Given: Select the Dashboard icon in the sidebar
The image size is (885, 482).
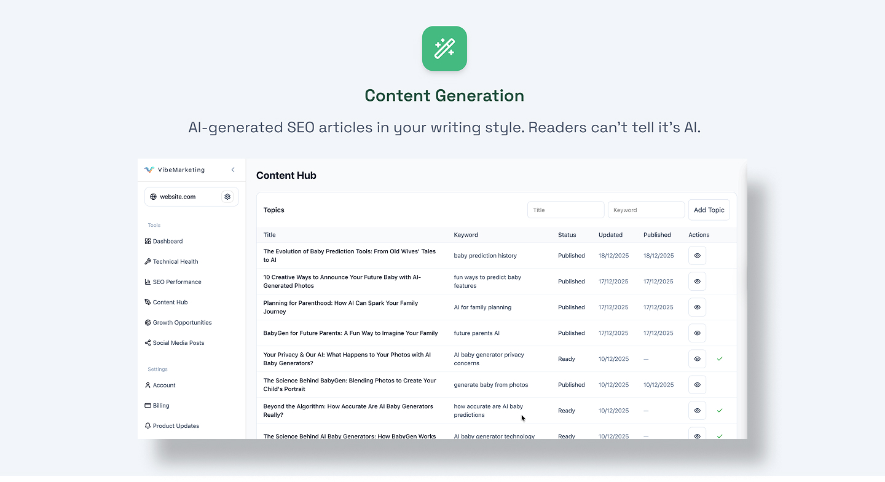Looking at the screenshot, I should click(147, 241).
